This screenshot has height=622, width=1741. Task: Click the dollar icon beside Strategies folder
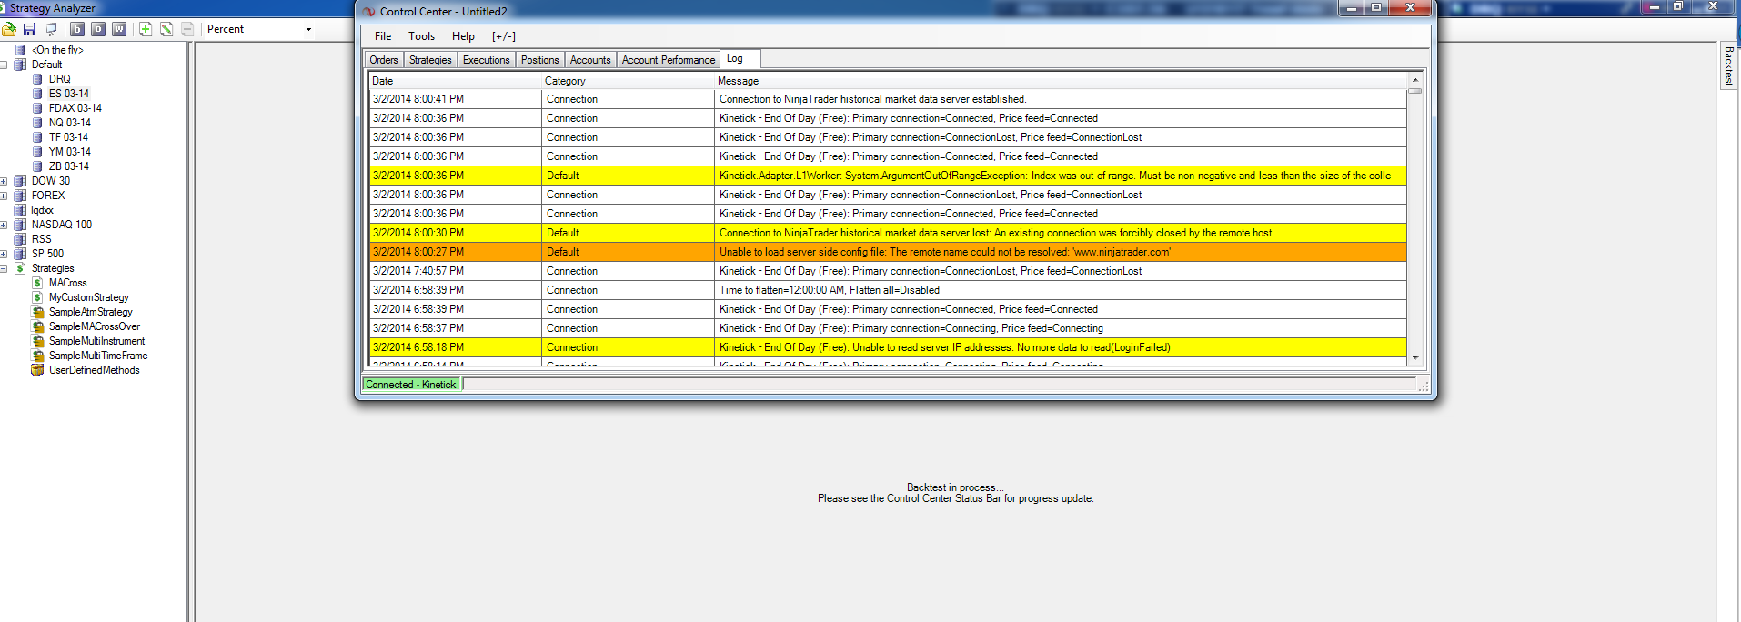click(20, 268)
